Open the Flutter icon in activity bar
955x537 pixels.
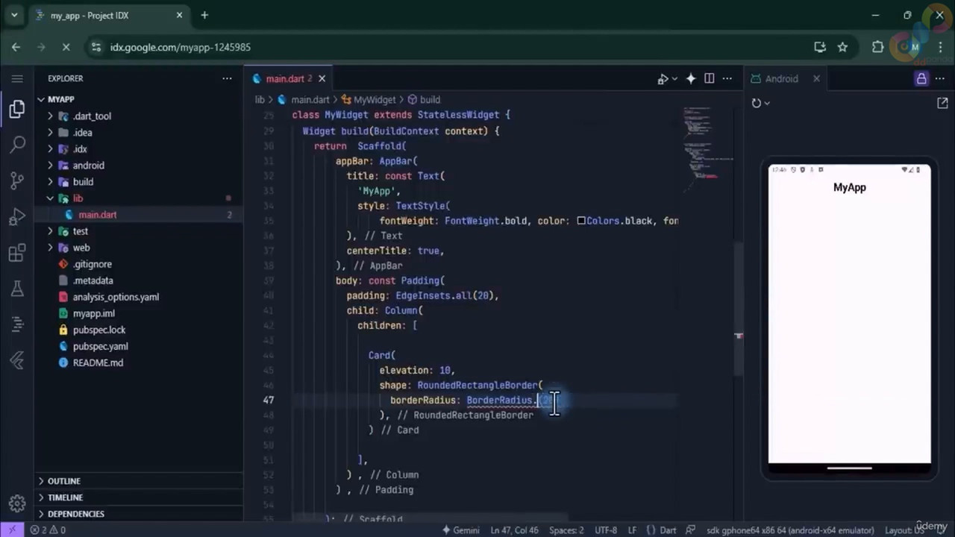pos(17,360)
